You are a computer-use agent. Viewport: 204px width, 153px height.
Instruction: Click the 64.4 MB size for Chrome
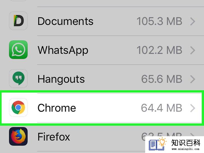click(x=162, y=108)
